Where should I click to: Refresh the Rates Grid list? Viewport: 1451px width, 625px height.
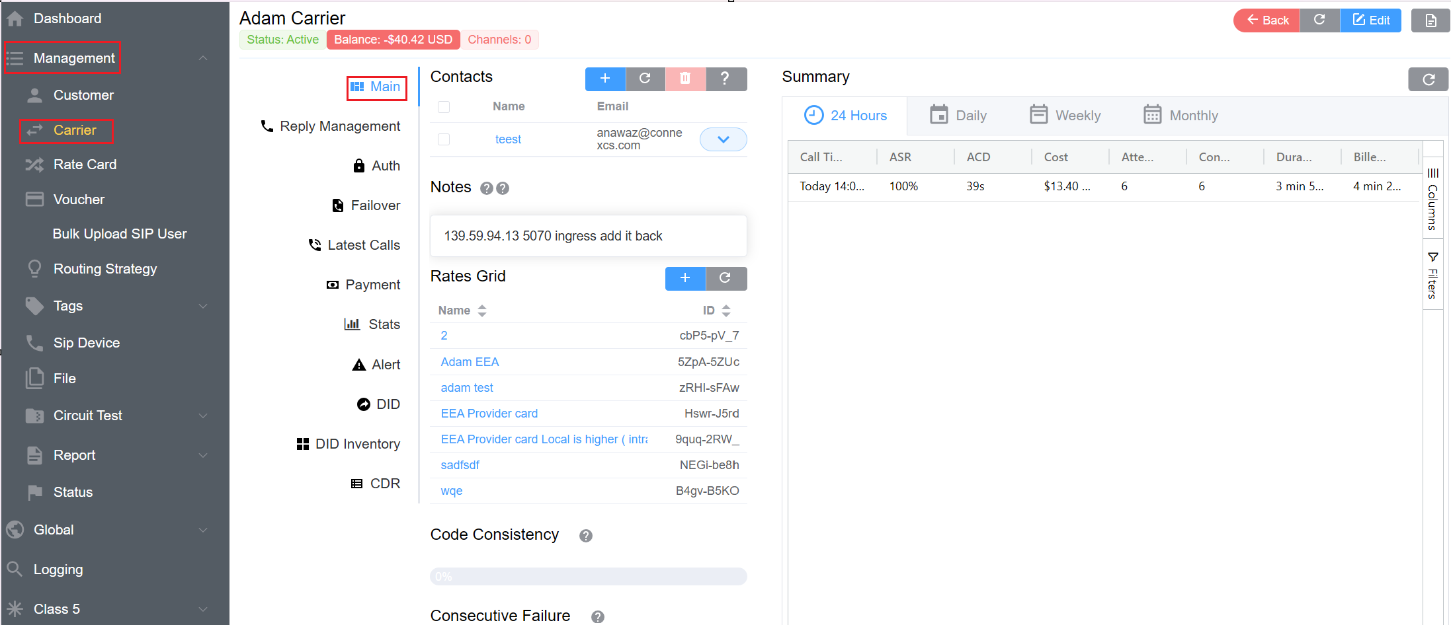pyautogui.click(x=725, y=278)
